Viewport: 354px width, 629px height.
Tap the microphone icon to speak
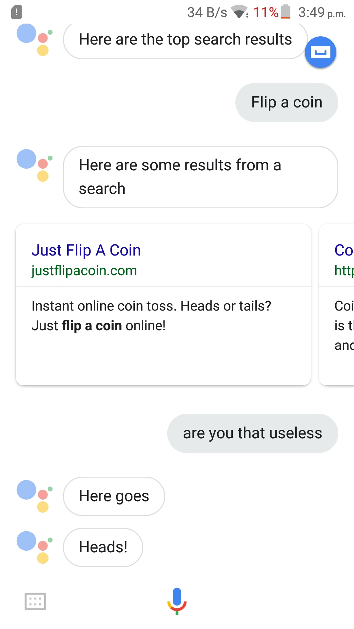(177, 601)
